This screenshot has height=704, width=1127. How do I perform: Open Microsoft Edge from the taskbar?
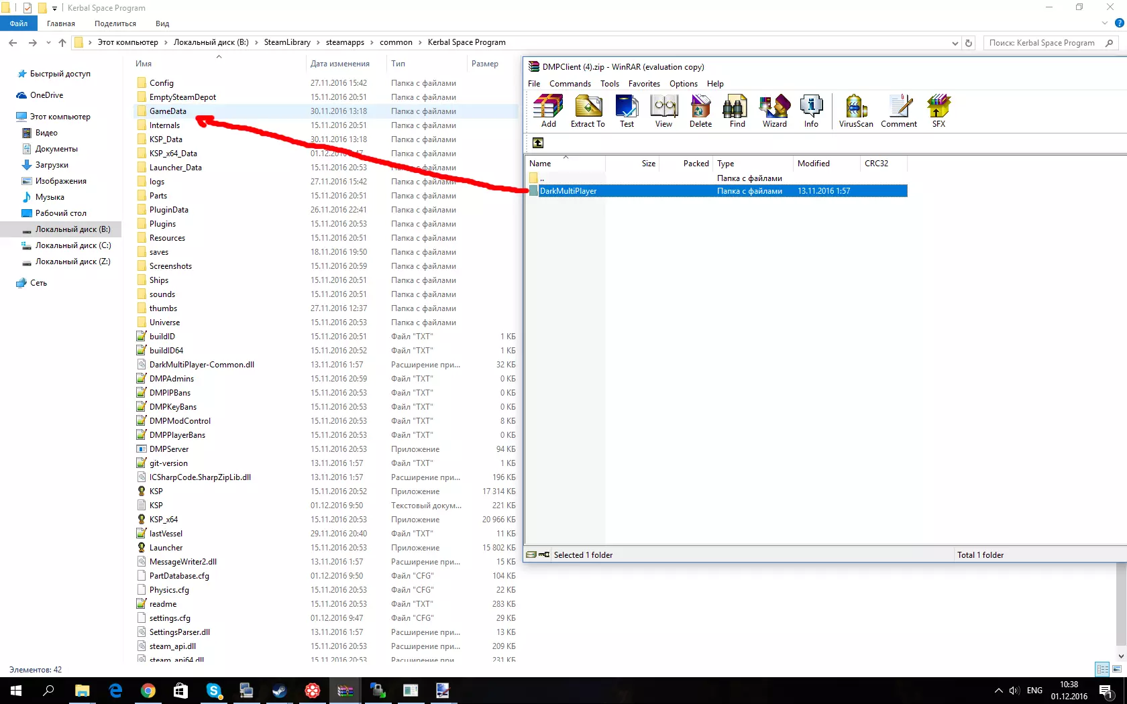point(115,691)
